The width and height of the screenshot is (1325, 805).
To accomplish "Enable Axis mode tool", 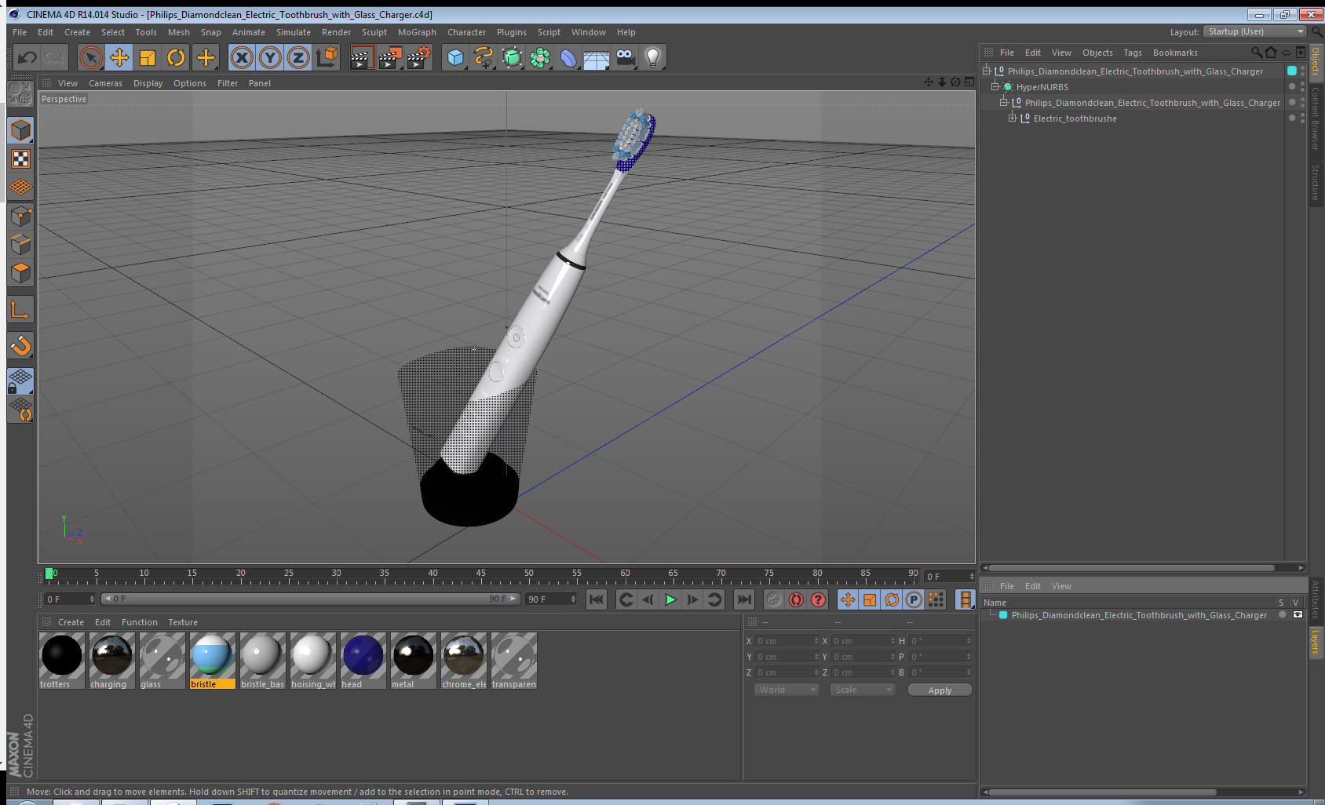I will (x=21, y=310).
